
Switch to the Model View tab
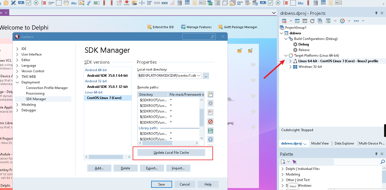coord(320,143)
